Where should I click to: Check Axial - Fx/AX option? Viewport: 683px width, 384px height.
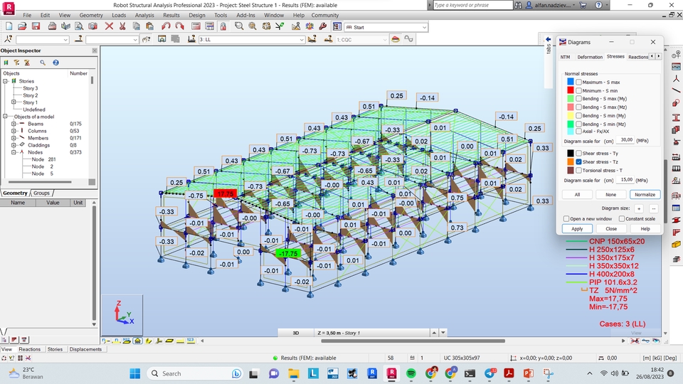(578, 131)
